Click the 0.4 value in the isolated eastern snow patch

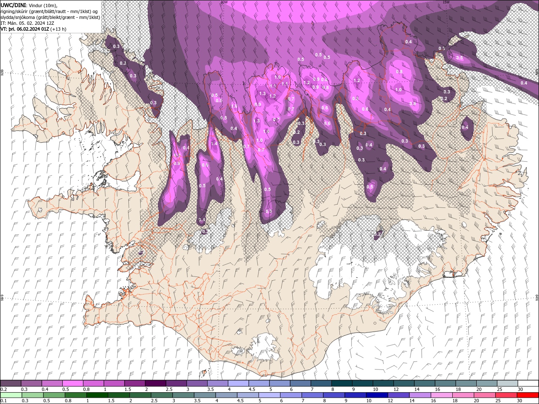465,128
